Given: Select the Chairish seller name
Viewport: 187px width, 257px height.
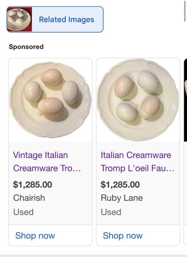Looking at the screenshot, I should coord(29,198).
